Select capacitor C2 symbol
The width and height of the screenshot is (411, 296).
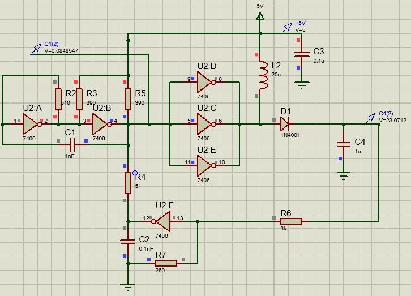click(127, 242)
